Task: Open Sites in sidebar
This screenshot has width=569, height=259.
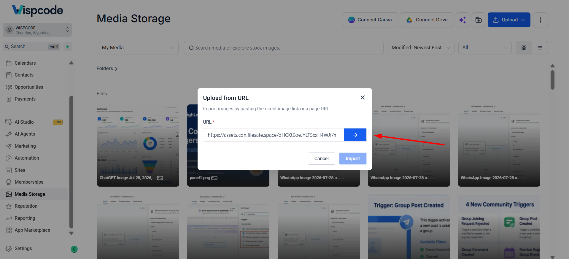Action: (20, 170)
